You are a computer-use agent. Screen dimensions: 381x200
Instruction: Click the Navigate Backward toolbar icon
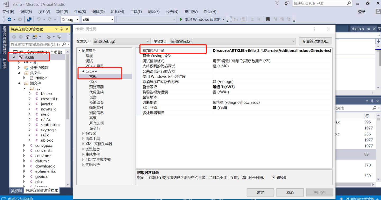(x=9, y=19)
